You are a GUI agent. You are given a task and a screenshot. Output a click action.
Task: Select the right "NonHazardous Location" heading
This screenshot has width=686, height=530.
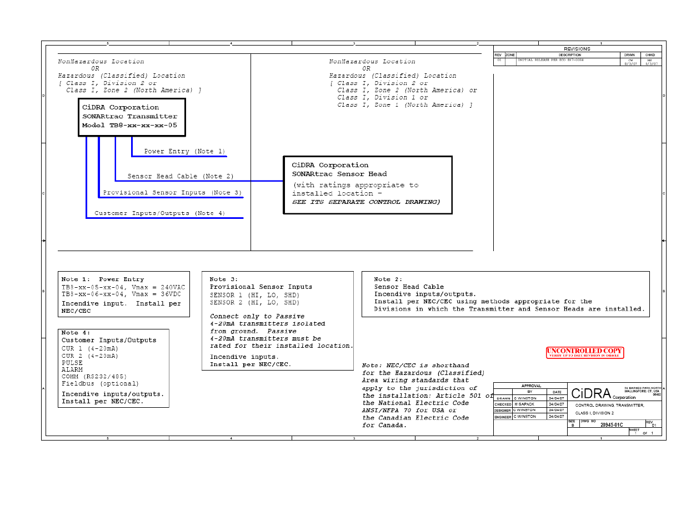pyautogui.click(x=372, y=62)
